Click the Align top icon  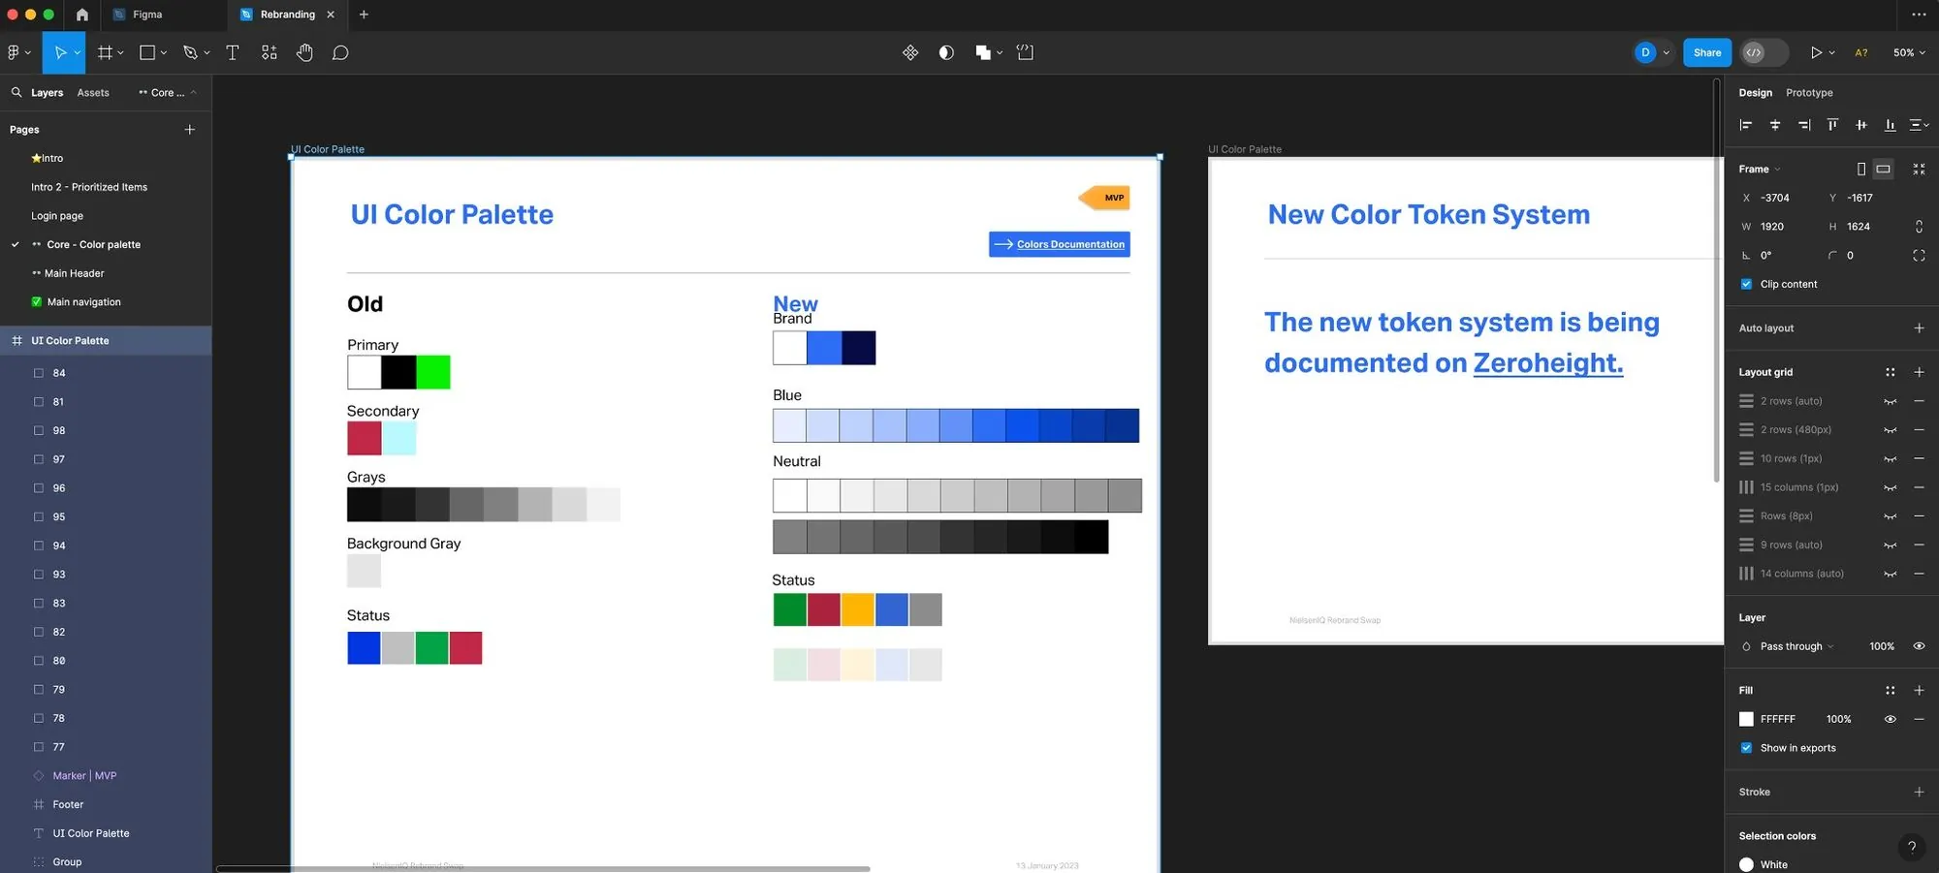tap(1832, 124)
